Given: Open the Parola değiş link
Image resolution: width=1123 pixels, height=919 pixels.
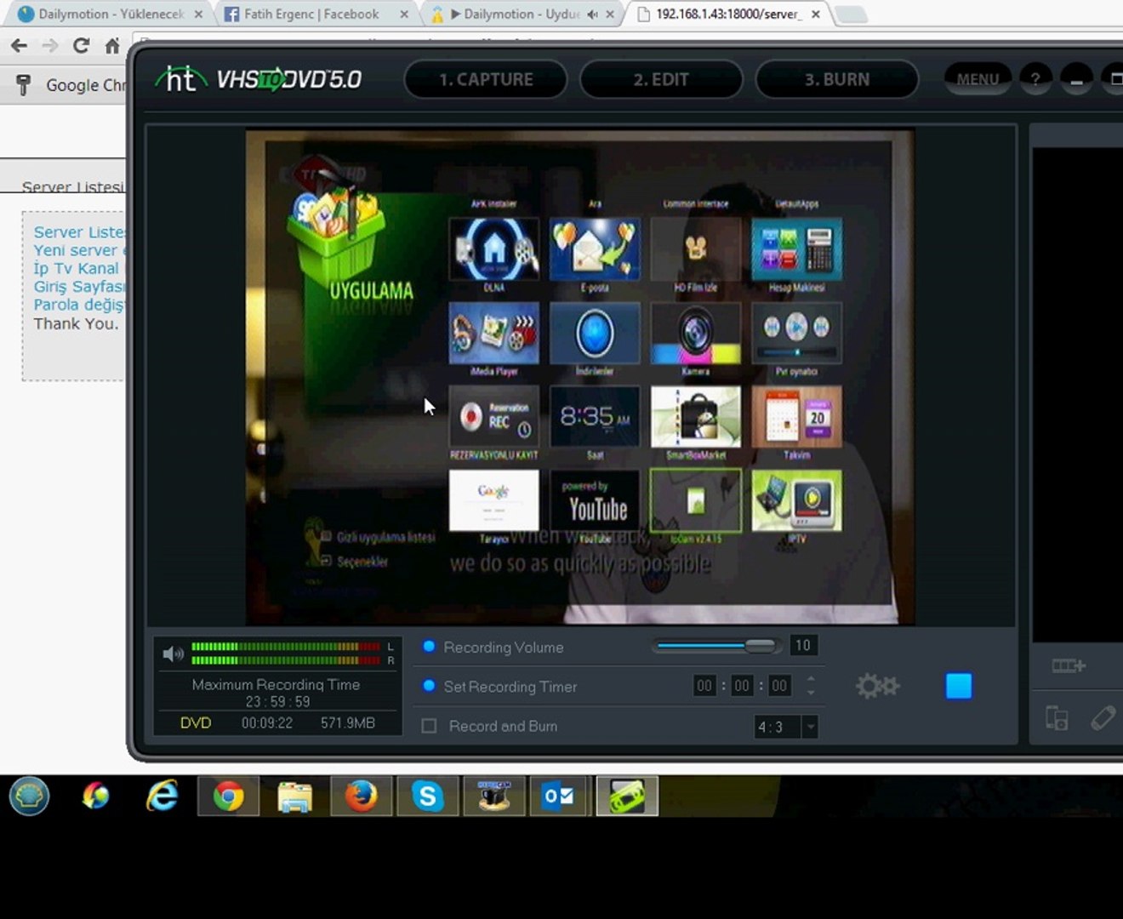Looking at the screenshot, I should (79, 305).
